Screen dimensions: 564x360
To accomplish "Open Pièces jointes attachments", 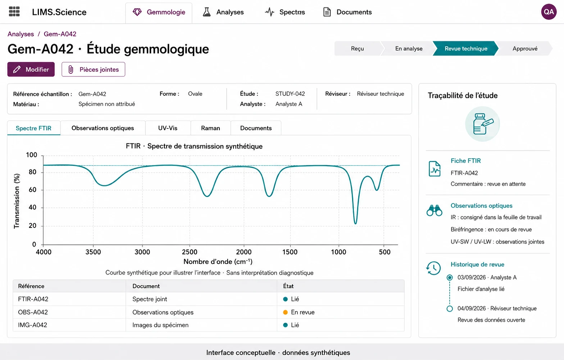I will pyautogui.click(x=93, y=69).
